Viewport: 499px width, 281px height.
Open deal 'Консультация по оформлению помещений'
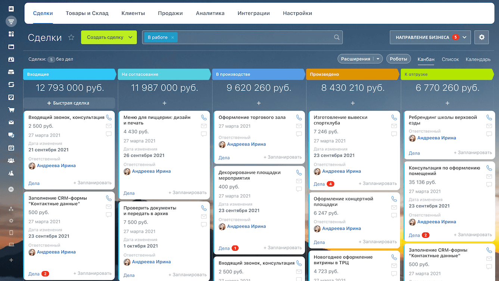pos(445,171)
